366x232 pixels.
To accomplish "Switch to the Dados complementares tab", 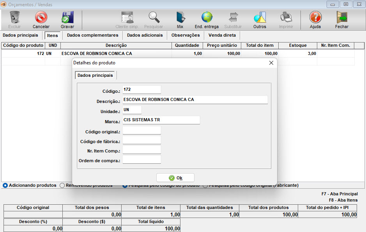I will (92, 35).
